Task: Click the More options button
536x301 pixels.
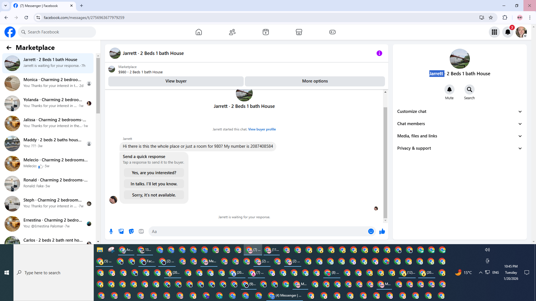Action: (x=315, y=81)
